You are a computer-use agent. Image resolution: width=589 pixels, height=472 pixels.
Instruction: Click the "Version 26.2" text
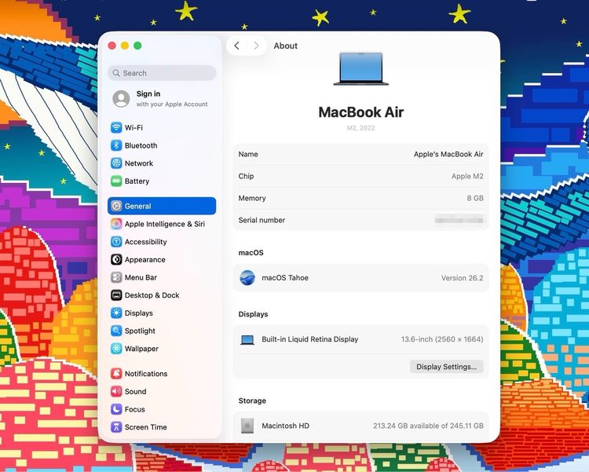click(463, 278)
